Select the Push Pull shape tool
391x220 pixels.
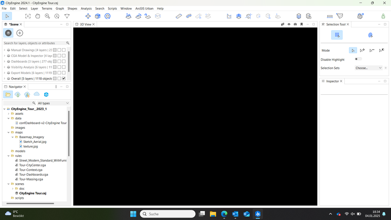[239, 16]
